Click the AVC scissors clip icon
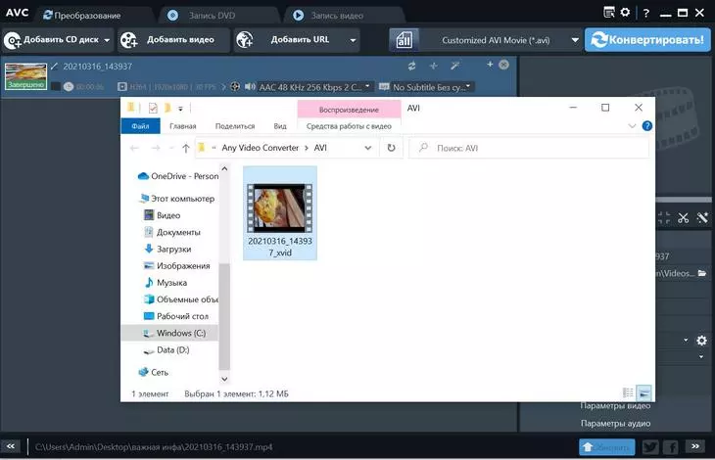This screenshot has height=460, width=715. [683, 218]
